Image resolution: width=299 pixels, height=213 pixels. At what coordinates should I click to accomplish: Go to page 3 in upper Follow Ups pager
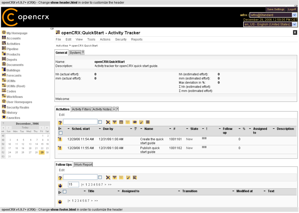click(x=92, y=185)
